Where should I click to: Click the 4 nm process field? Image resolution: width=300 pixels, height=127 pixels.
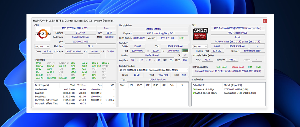tap(106, 28)
